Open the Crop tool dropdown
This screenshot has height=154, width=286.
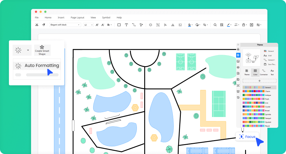click(x=205, y=25)
